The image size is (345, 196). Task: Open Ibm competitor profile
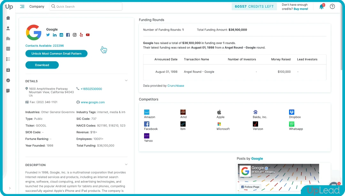183,126
